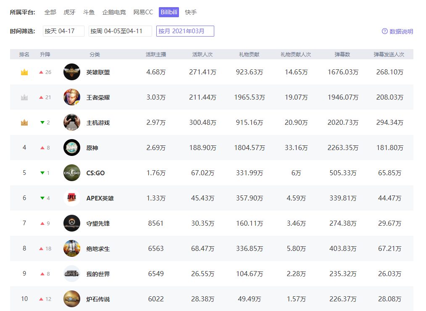Click rank number 10 in 炉石传说 row
The height and width of the screenshot is (311, 426).
24,299
